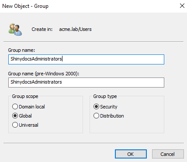Select the Domain local scope radio button

click(15, 107)
